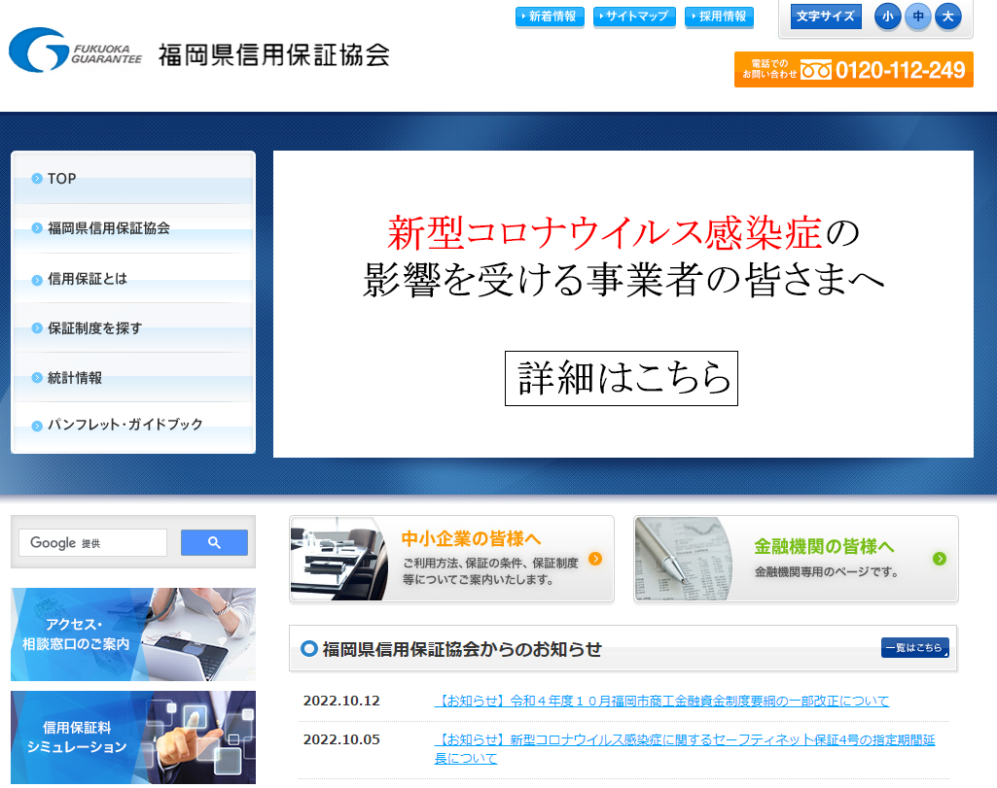Open 保証制度を探す menu item
The width and height of the screenshot is (997, 788).
(x=94, y=328)
